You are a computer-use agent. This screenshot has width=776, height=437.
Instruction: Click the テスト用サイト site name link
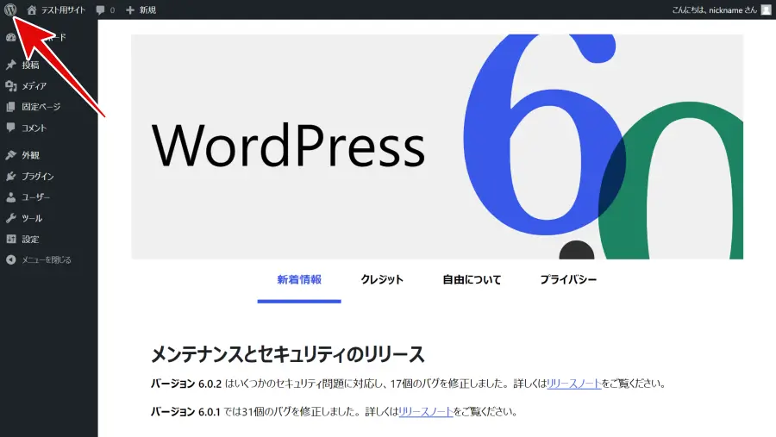click(63, 9)
